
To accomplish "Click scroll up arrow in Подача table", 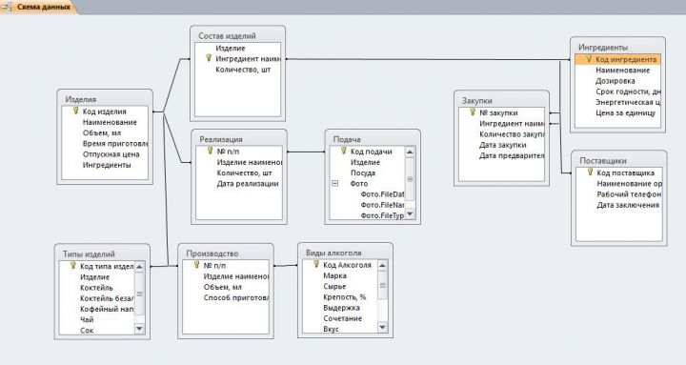I will tap(410, 152).
